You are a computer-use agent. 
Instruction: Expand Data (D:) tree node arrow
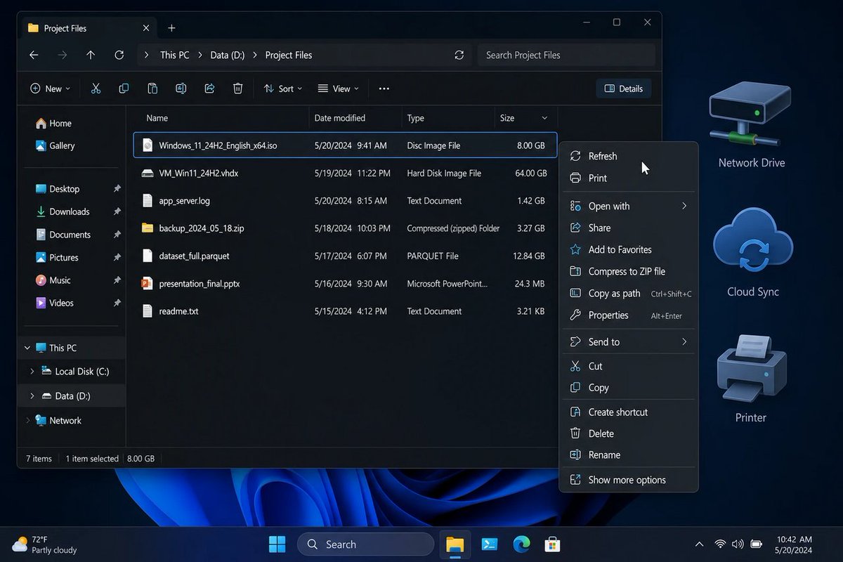click(32, 396)
